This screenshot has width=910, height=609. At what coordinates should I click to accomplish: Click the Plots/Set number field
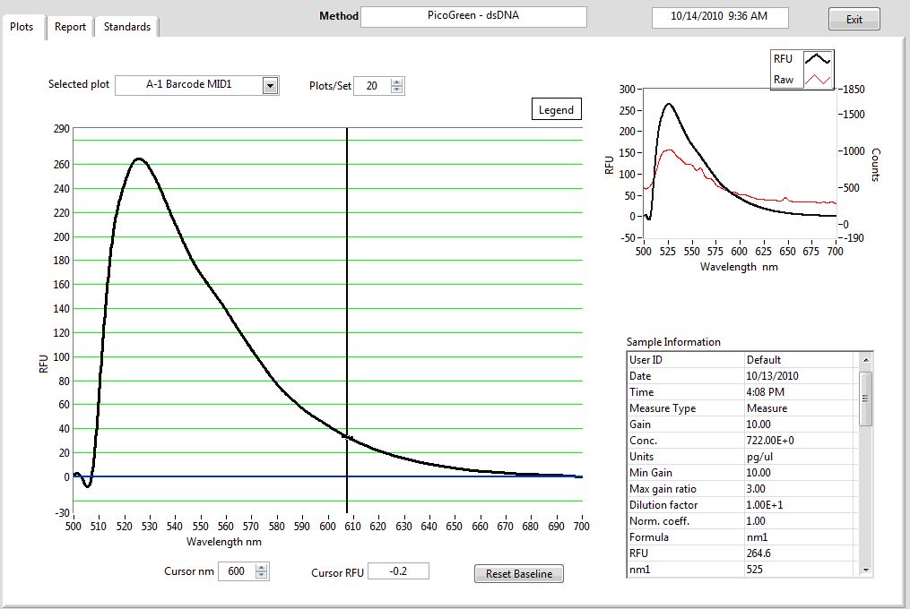(x=372, y=86)
